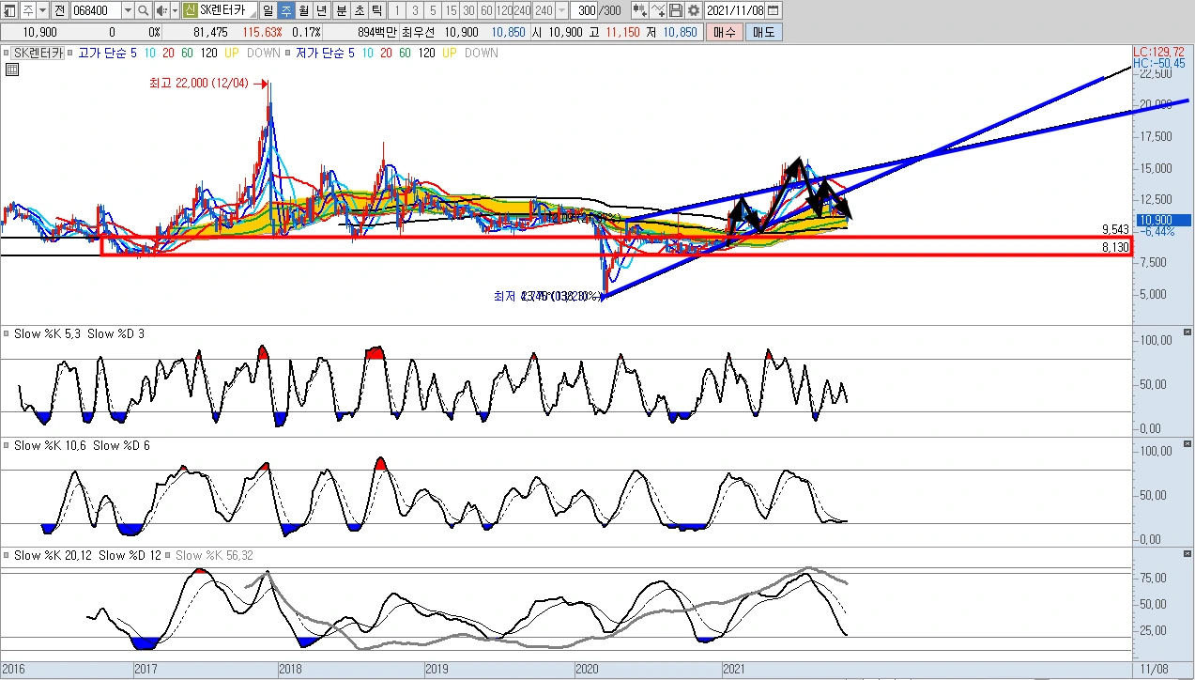Viewport: 1195px width, 680px height.
Task: Expand the dropdown arrow next to 주 market selector
Action: (42, 11)
